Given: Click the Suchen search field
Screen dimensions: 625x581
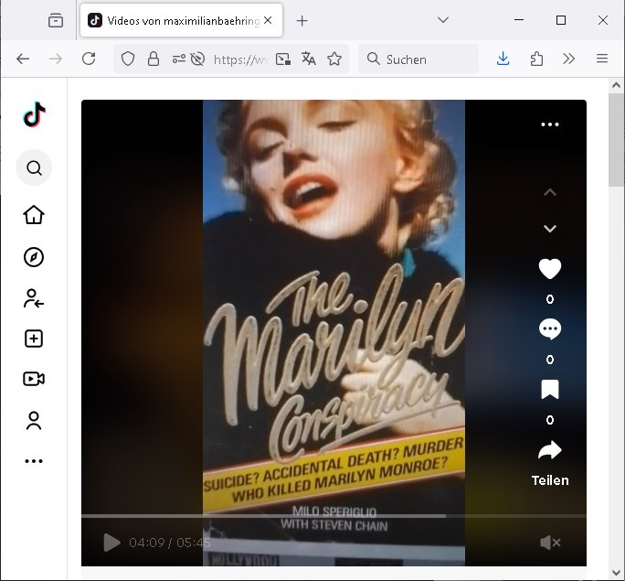Looking at the screenshot, I should coord(418,59).
